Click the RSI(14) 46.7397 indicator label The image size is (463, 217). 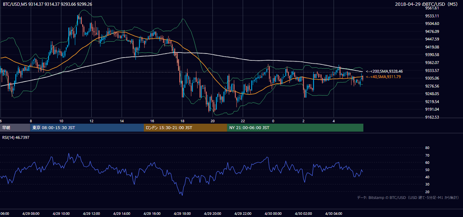[16, 137]
